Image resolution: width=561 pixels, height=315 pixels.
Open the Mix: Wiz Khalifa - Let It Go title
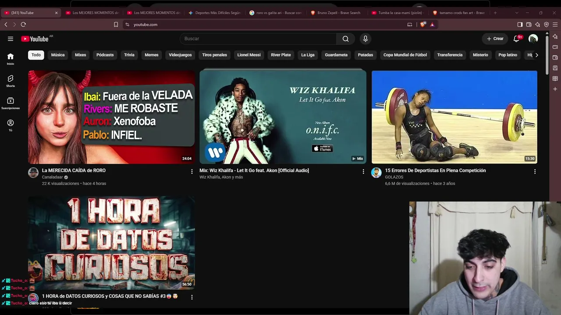point(254,171)
